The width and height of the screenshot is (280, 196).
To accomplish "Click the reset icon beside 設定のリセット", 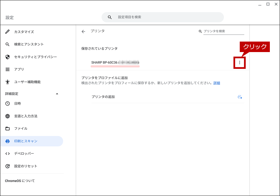I will [x=7, y=166].
